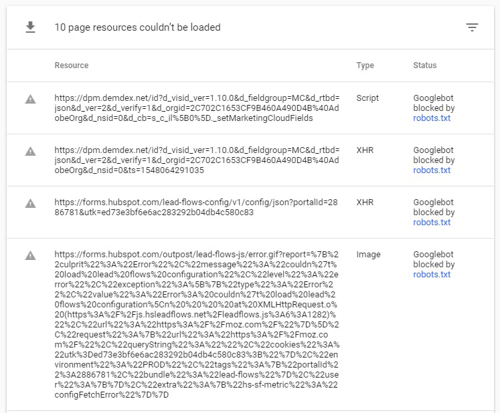Screen dimensions: 500x413
Task: Click warning icon for hubspot error.gif row
Action: (x=30, y=255)
